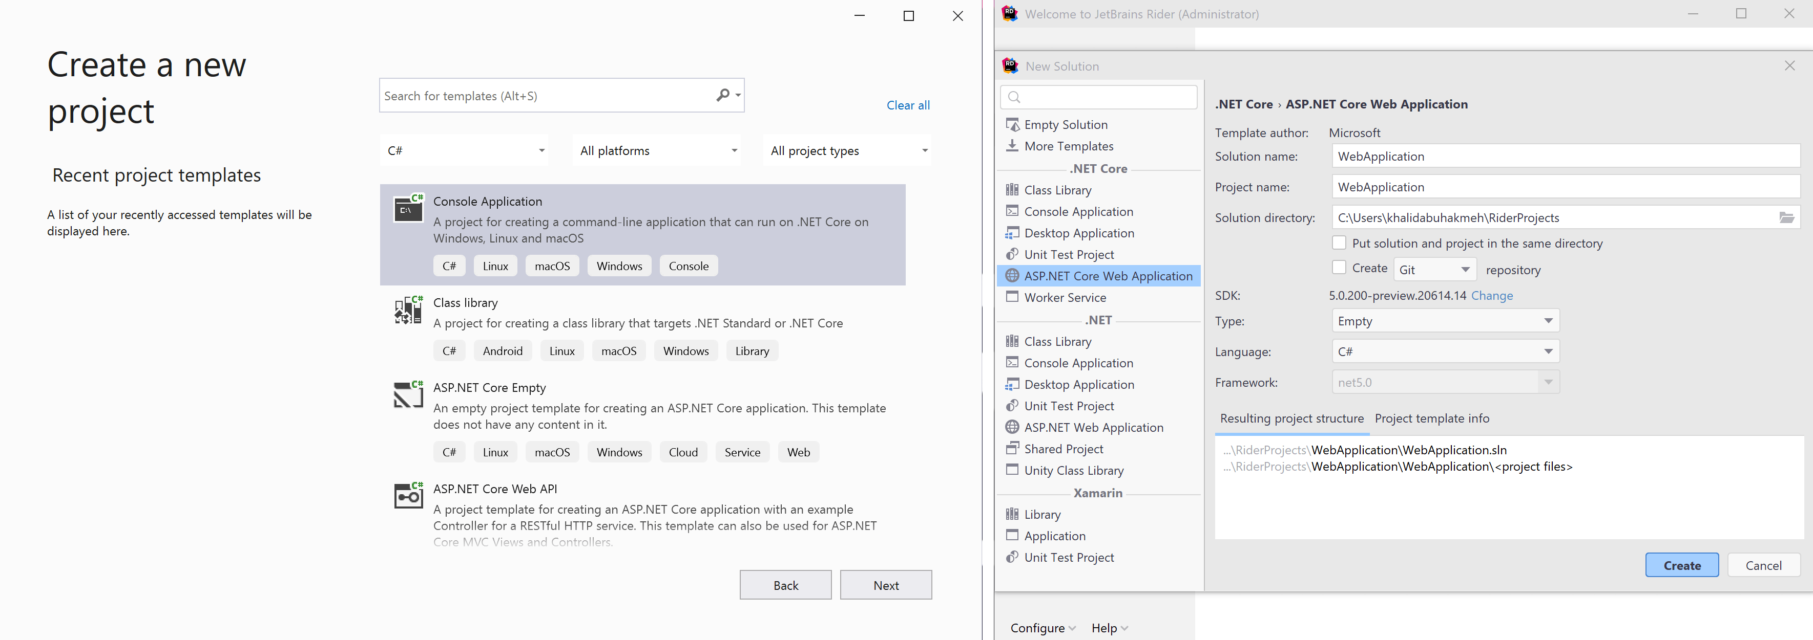Check the Create Git repository checkbox
Image resolution: width=1813 pixels, height=640 pixels.
[1339, 268]
